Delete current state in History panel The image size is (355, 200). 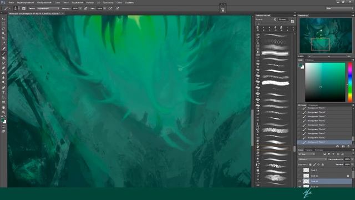tap(348, 146)
